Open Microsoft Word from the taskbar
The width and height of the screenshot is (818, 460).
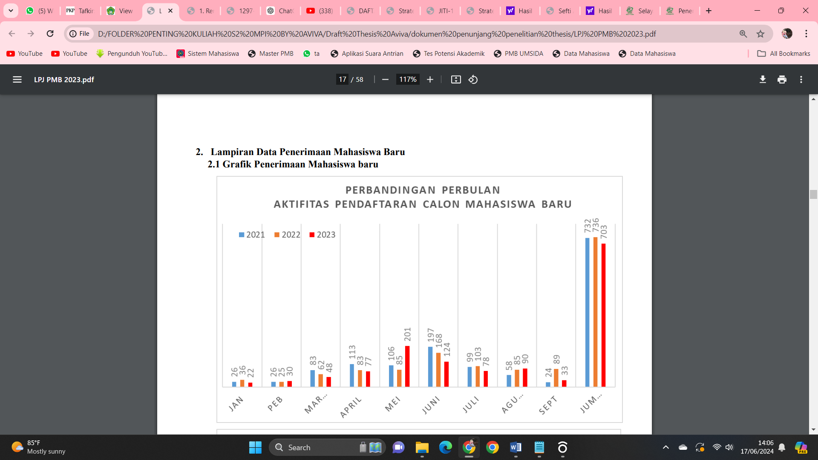point(516,447)
